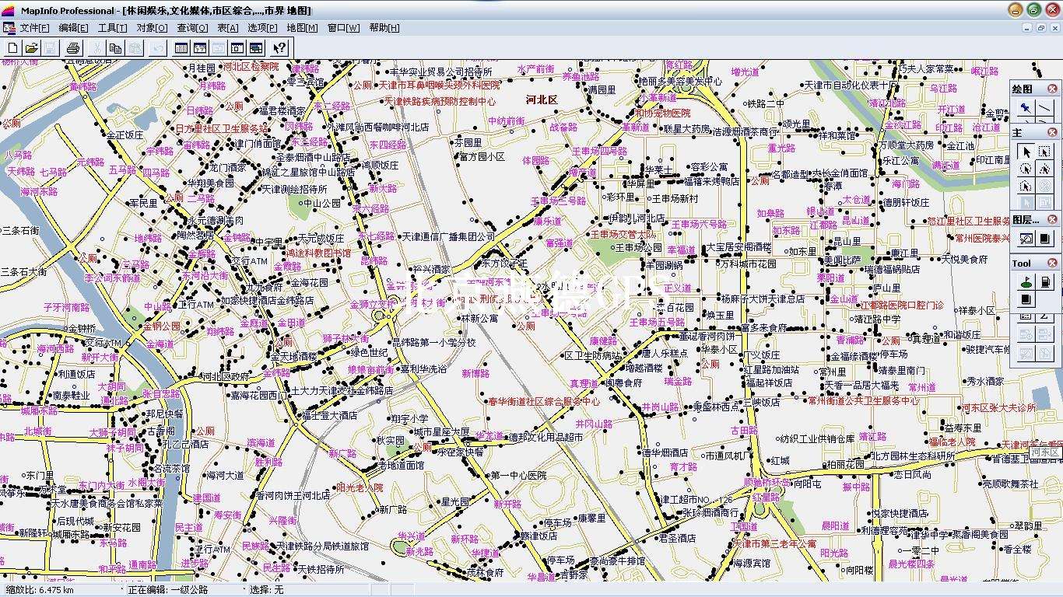This screenshot has height=597, width=1063.
Task: Print the map using the printer icon
Action: coord(73,48)
